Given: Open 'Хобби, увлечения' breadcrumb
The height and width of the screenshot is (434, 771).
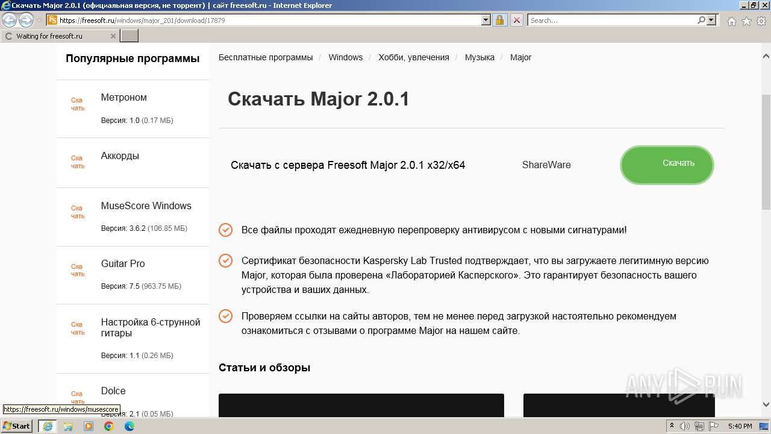Looking at the screenshot, I should (414, 57).
